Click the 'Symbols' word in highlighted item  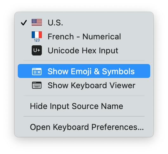point(118,72)
